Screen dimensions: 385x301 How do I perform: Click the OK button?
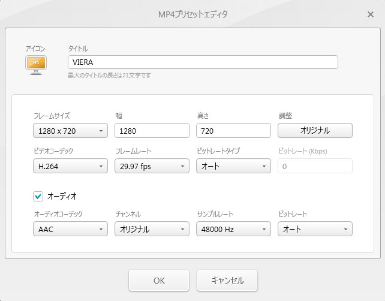(159, 281)
